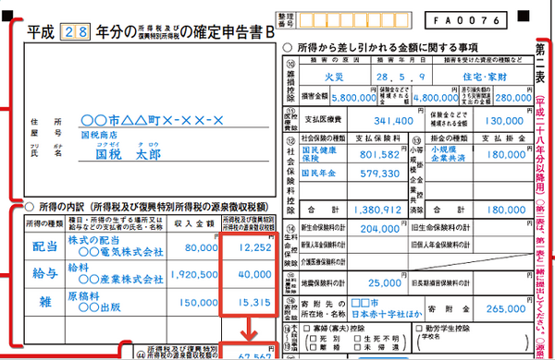Image resolution: width=555 pixels, height=360 pixels.
Task: Click the form code FA0076 box
Action: point(466,20)
